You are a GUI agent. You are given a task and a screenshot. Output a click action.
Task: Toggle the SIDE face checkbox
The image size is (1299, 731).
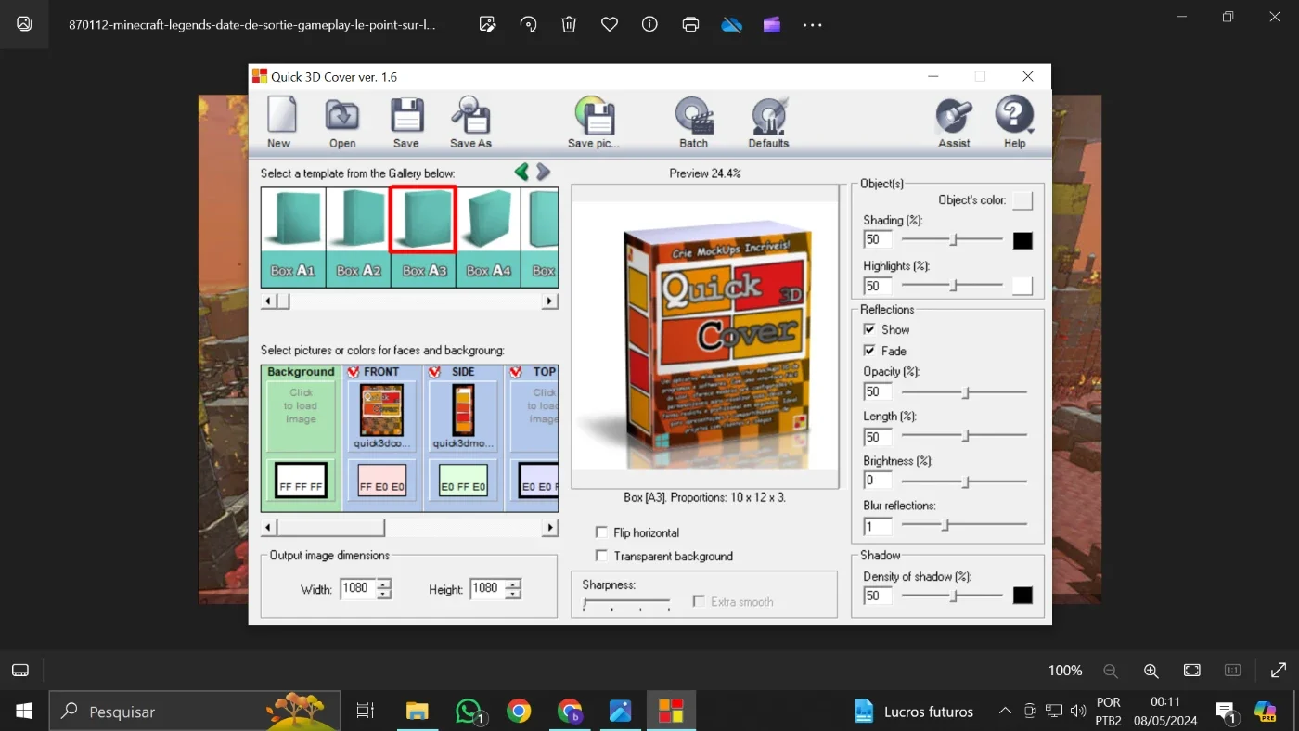[434, 372]
